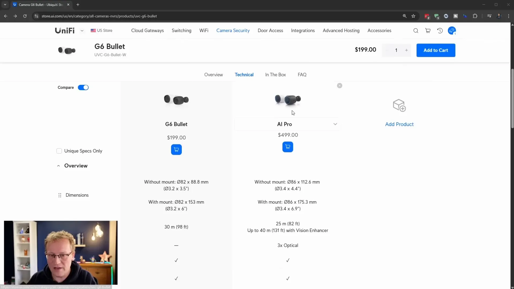Open the user account avatar icon

click(452, 31)
